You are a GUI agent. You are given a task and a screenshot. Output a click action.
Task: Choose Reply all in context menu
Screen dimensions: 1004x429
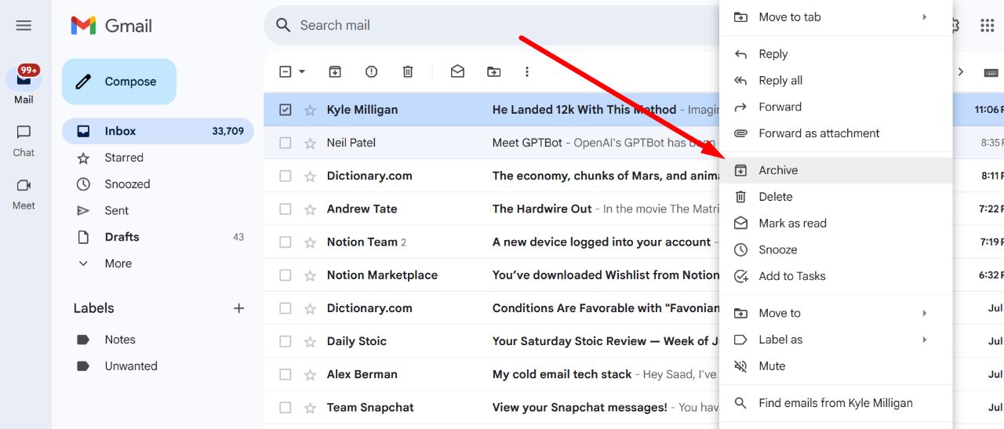click(x=836, y=81)
